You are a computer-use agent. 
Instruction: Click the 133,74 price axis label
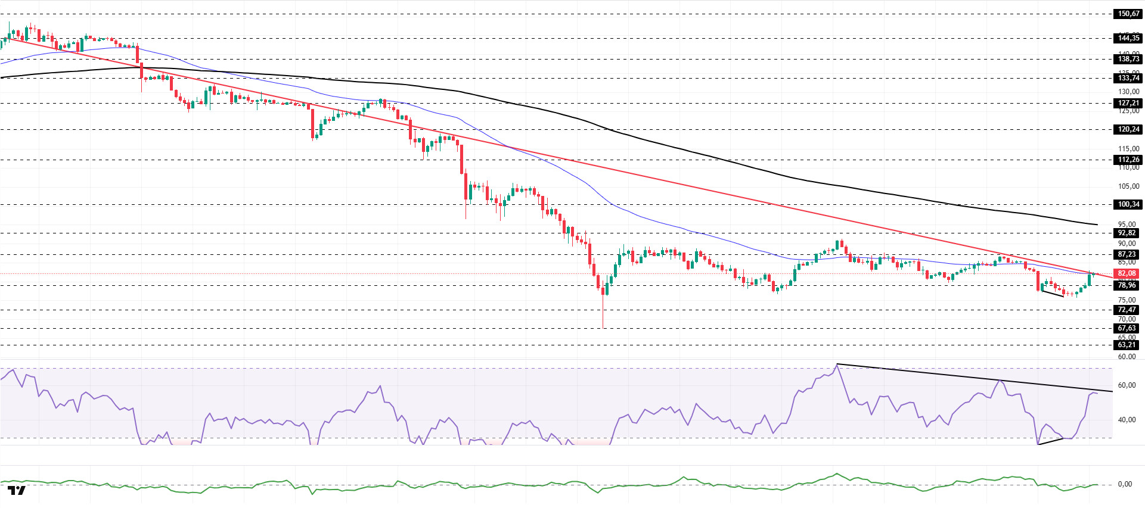point(1128,78)
